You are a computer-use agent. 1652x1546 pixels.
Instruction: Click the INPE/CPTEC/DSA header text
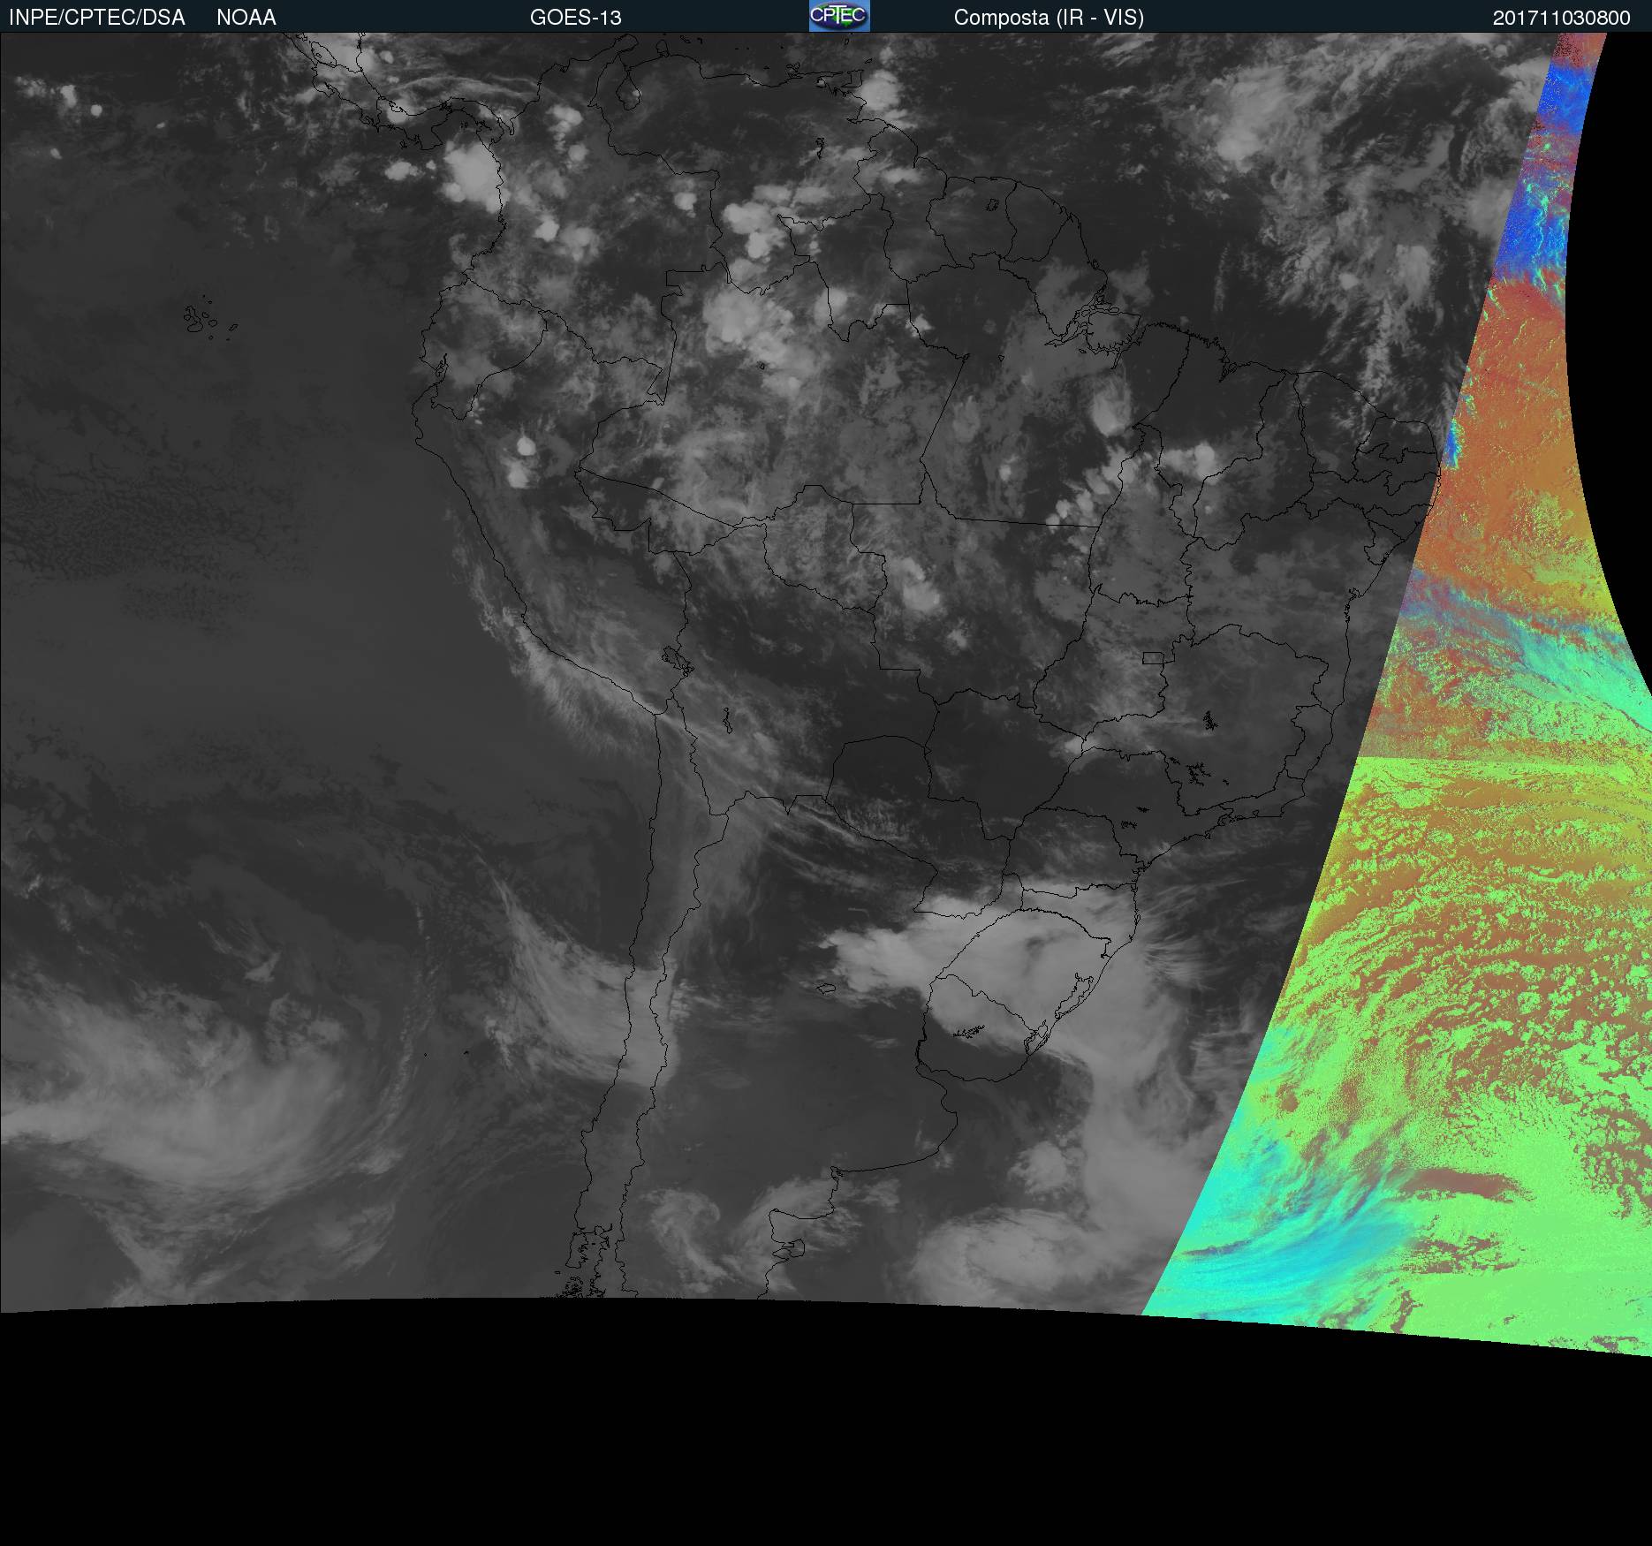click(97, 18)
